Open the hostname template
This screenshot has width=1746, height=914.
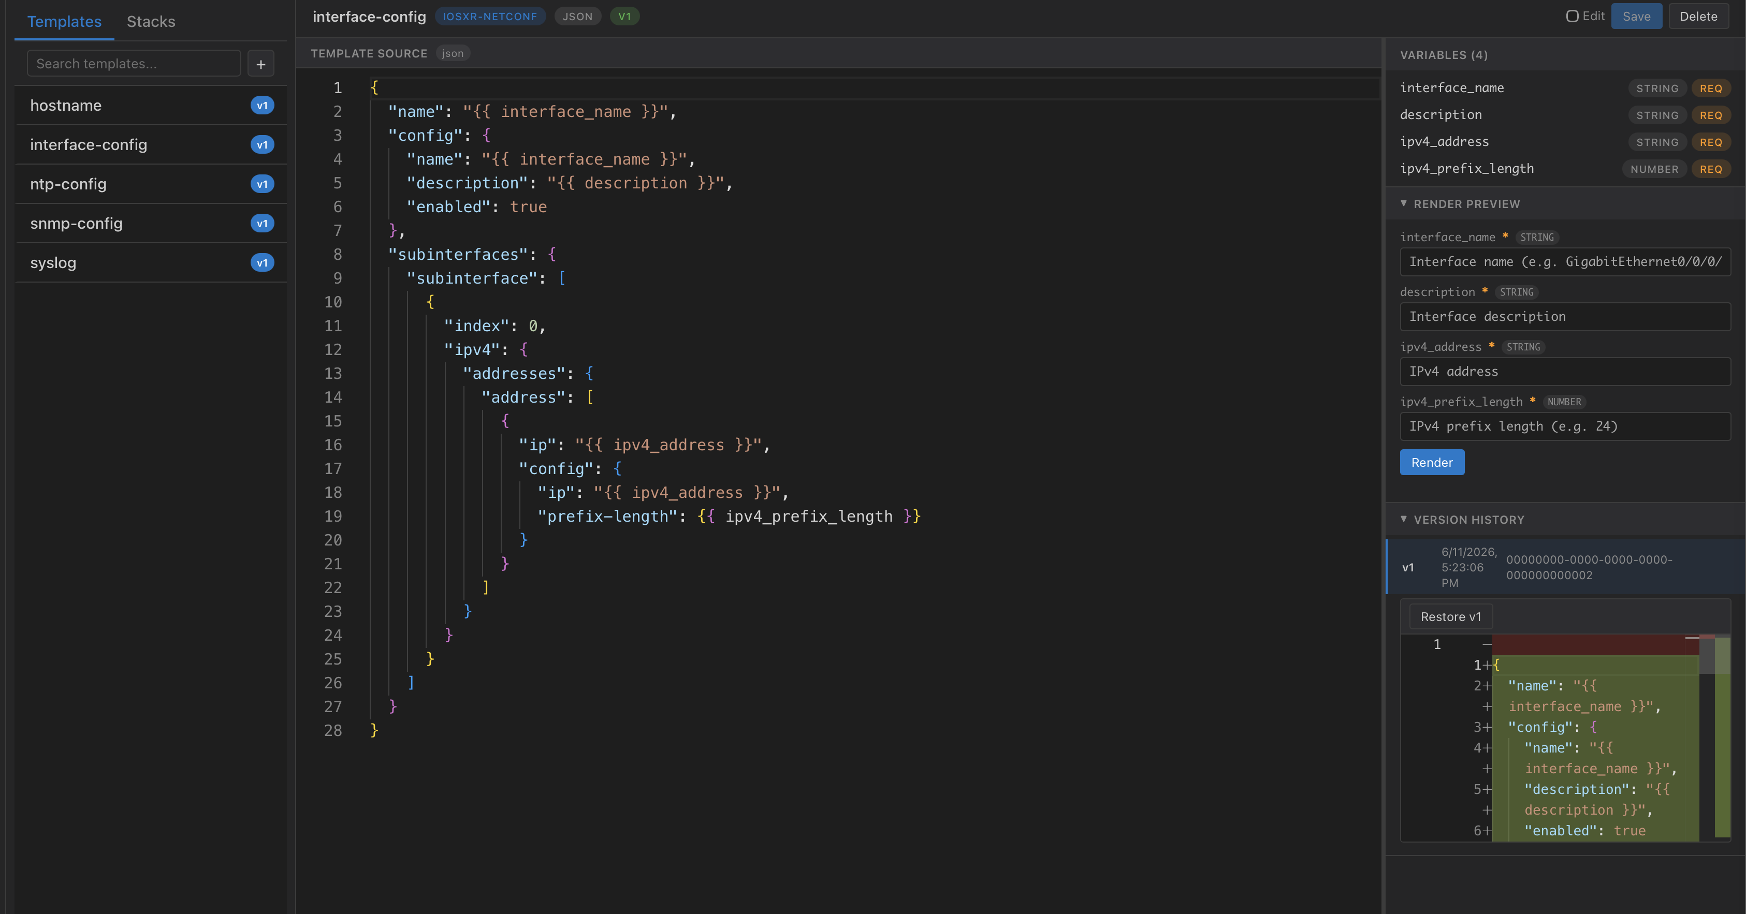tap(151, 105)
